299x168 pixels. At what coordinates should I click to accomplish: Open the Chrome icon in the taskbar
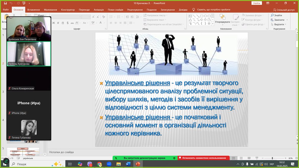click(x=99, y=164)
